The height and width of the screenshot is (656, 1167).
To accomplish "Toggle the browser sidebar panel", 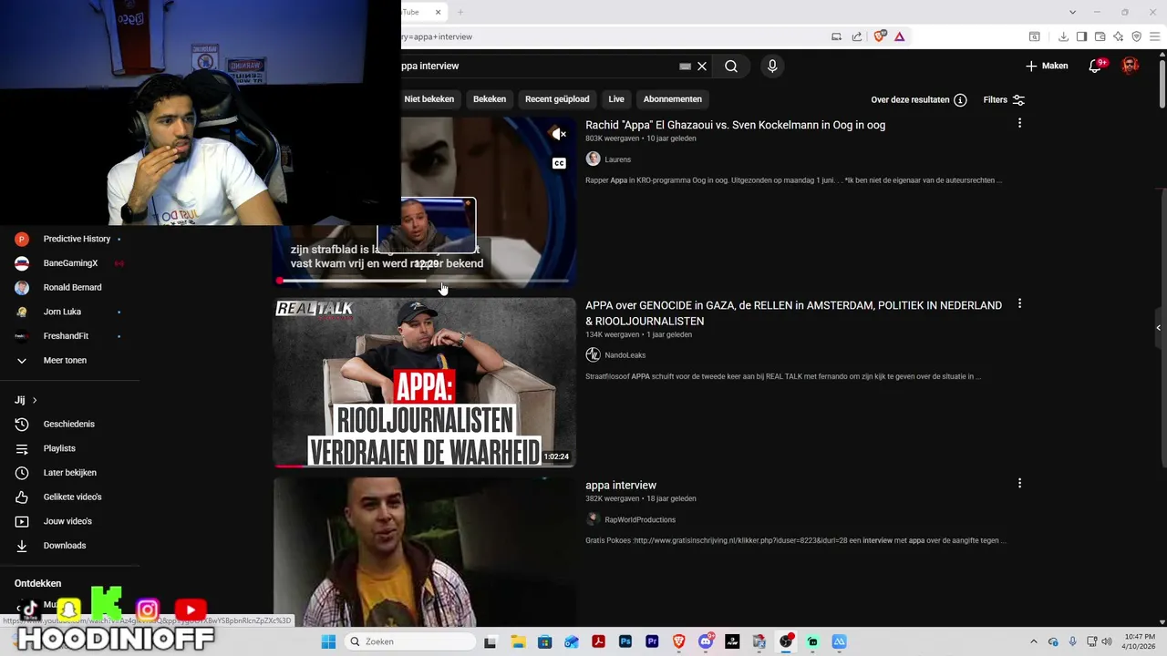I will 1081,36.
